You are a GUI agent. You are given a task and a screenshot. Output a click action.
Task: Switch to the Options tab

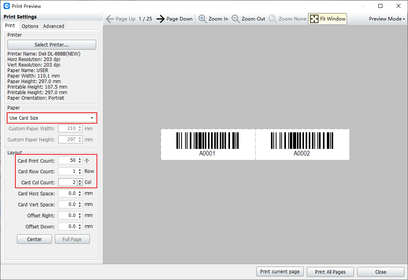pos(30,26)
